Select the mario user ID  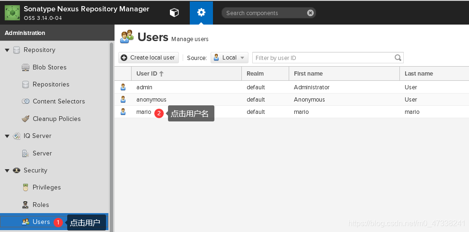(144, 112)
